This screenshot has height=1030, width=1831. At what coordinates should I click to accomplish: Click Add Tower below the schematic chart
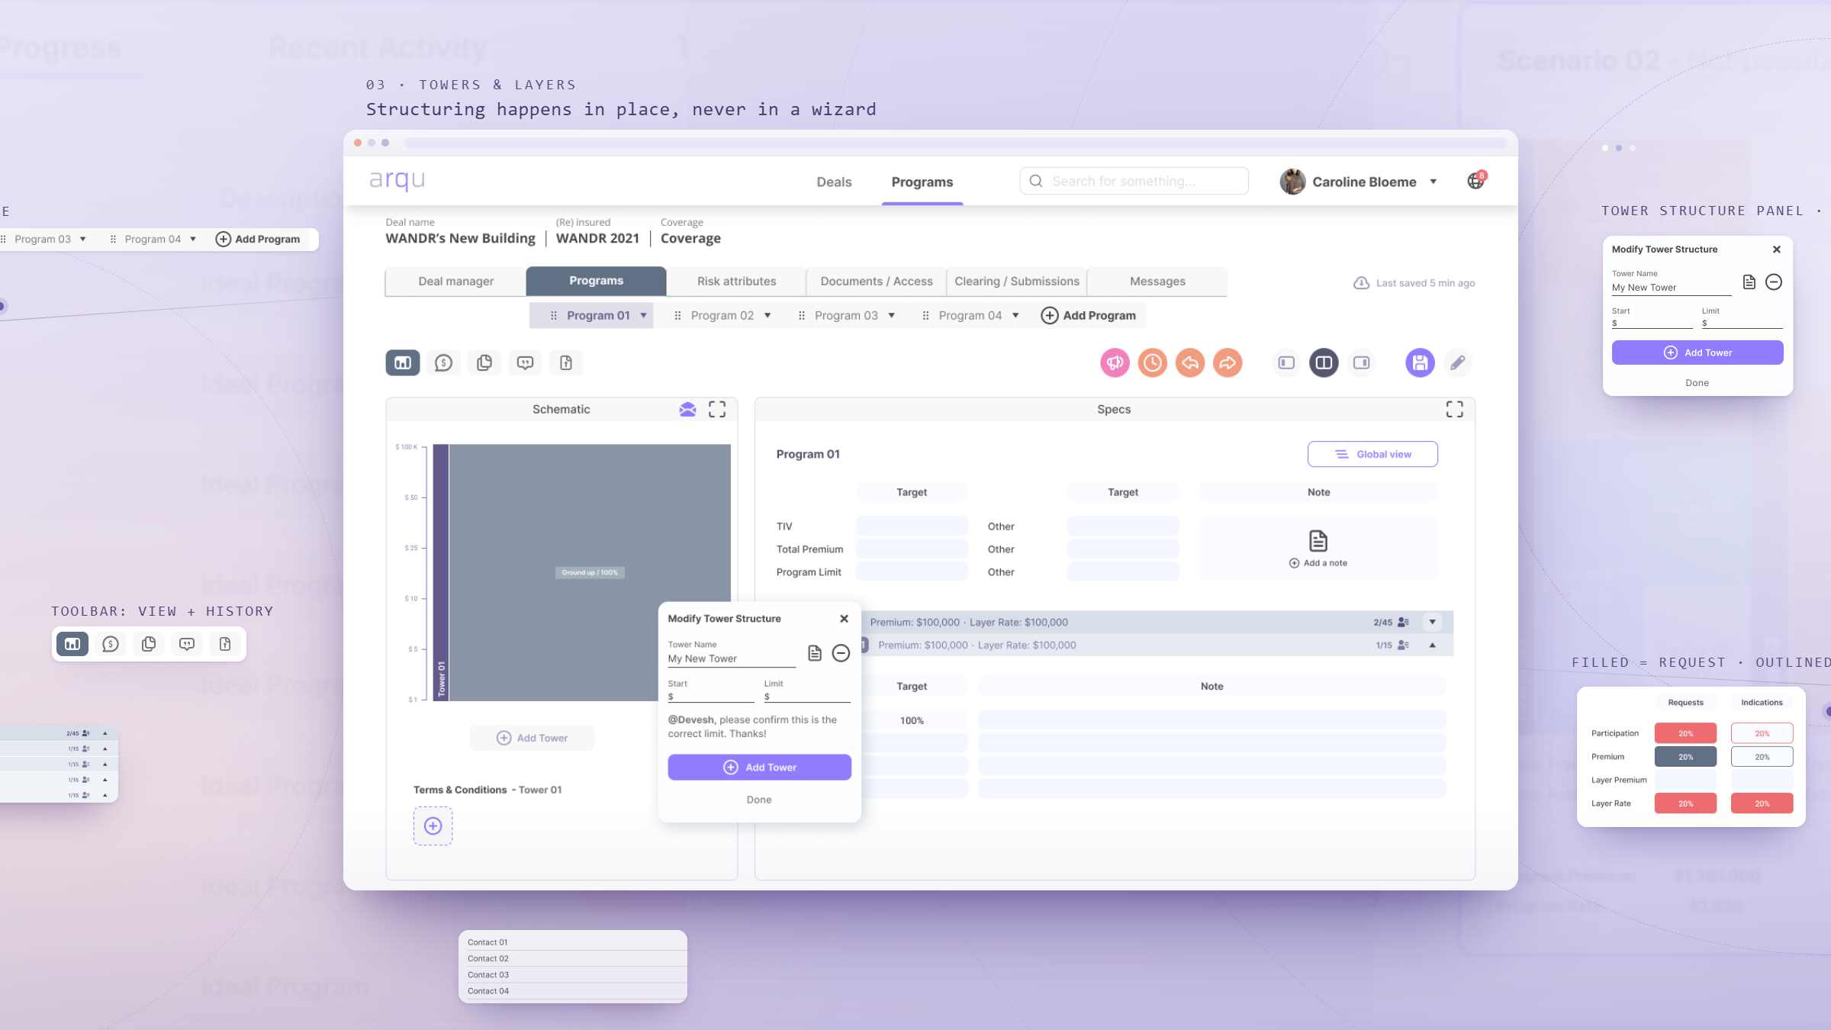click(x=533, y=739)
